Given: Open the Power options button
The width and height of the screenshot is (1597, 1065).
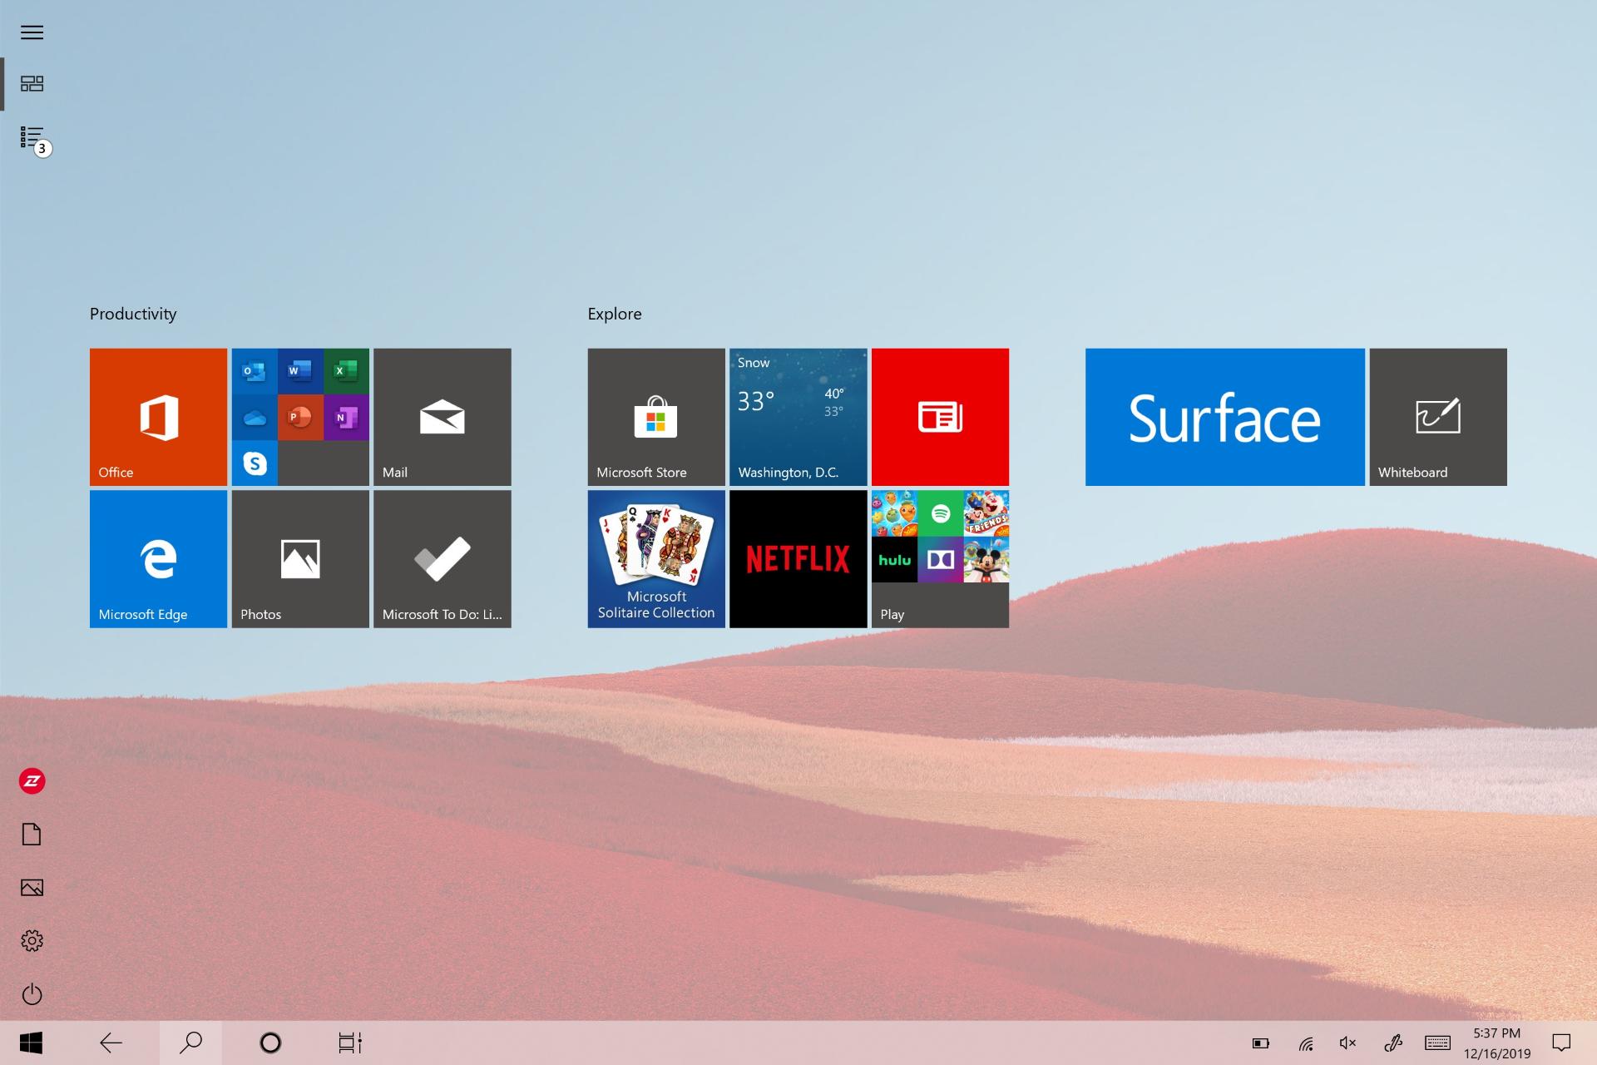Looking at the screenshot, I should click(x=32, y=994).
